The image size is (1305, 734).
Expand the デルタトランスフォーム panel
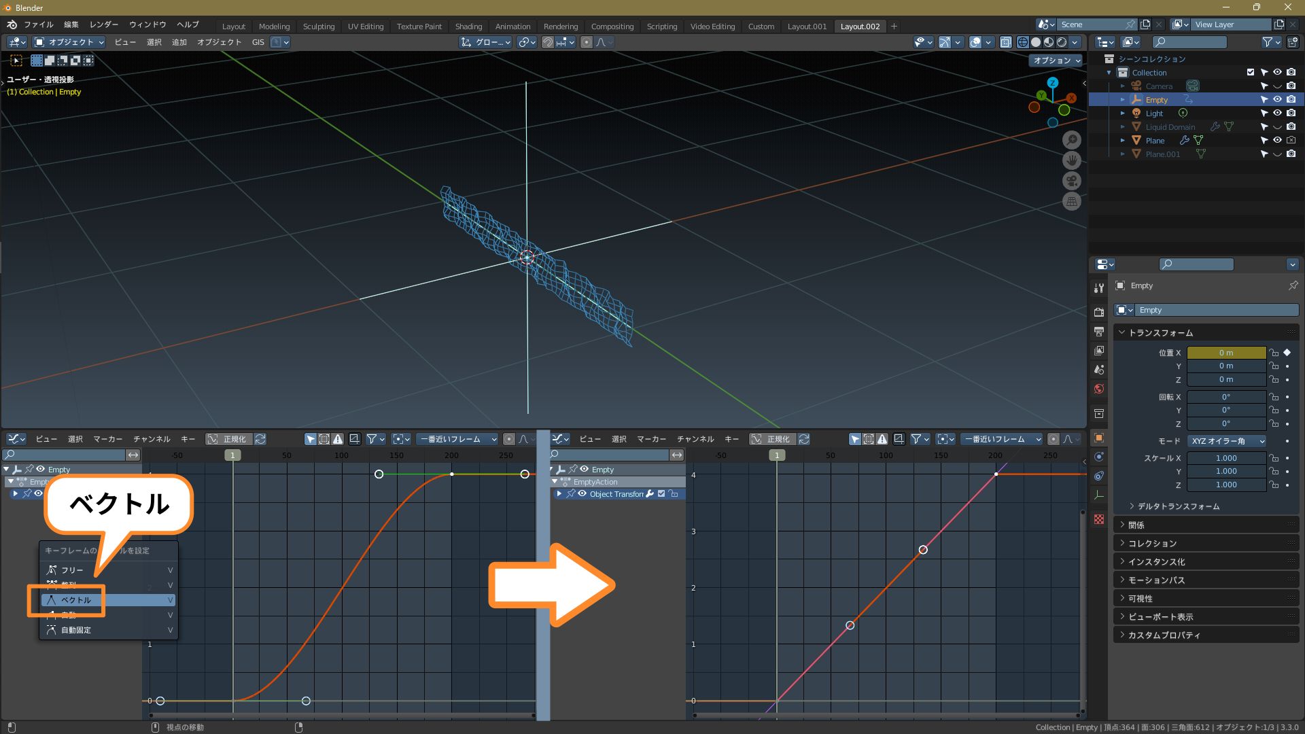[x=1178, y=506]
